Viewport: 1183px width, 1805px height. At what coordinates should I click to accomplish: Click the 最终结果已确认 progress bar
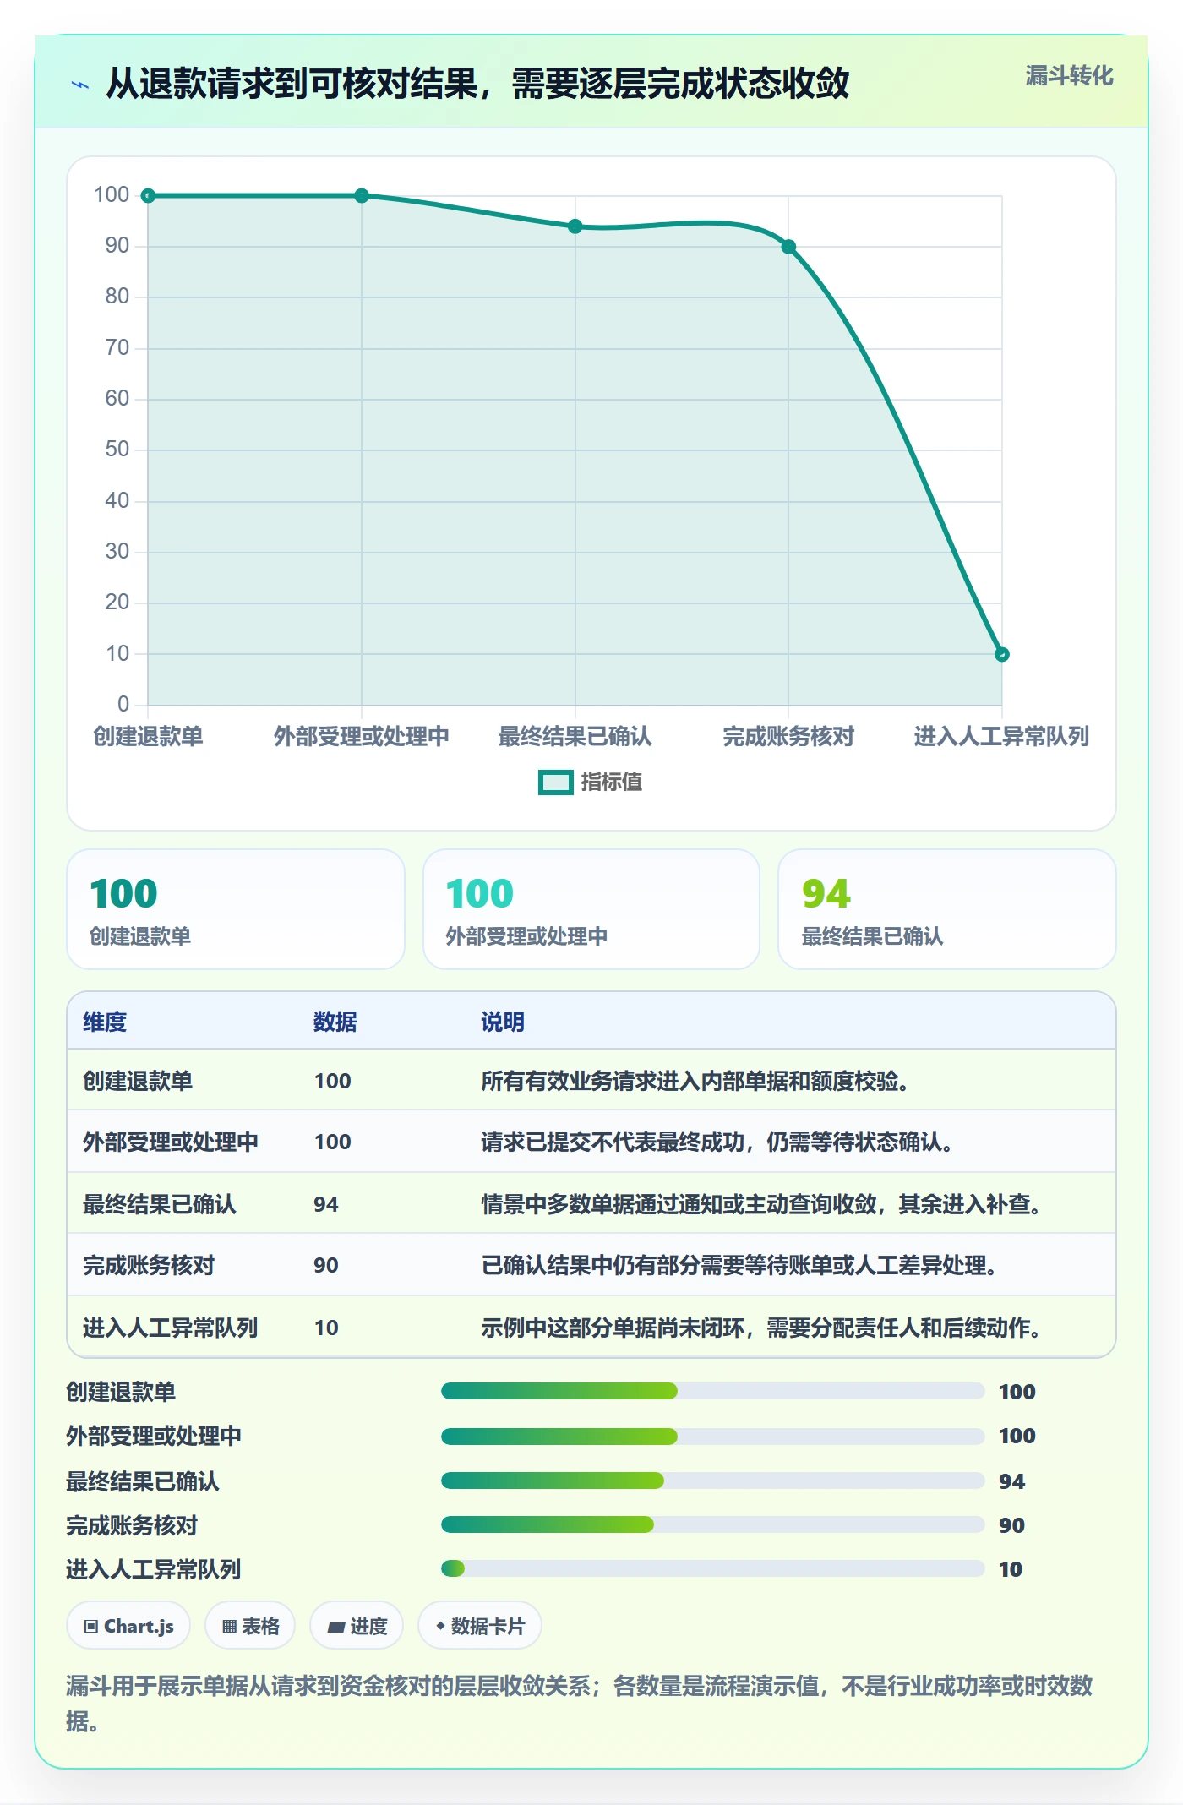[x=712, y=1481]
